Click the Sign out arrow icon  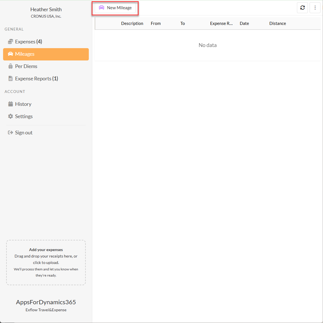(x=10, y=133)
